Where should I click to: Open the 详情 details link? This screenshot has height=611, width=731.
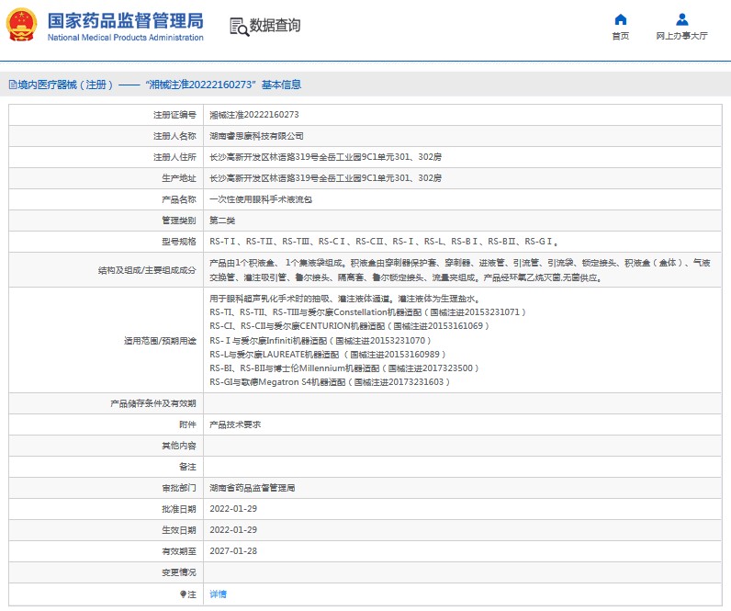[x=218, y=594]
